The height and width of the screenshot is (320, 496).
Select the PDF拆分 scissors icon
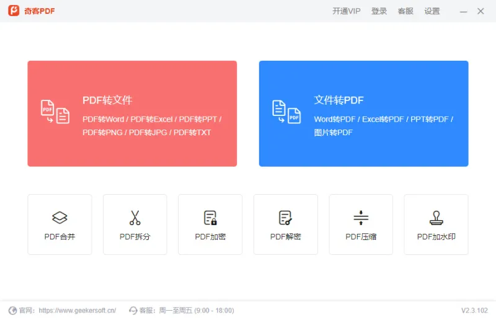135,218
